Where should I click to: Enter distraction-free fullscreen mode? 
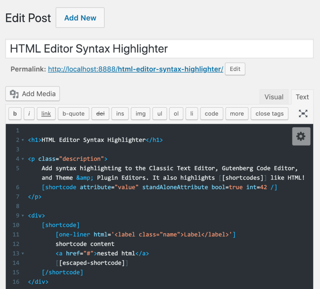(x=302, y=113)
